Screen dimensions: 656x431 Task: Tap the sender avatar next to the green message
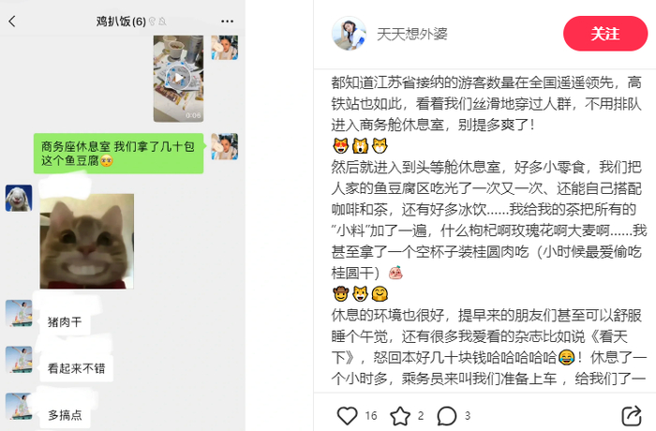[x=225, y=146]
